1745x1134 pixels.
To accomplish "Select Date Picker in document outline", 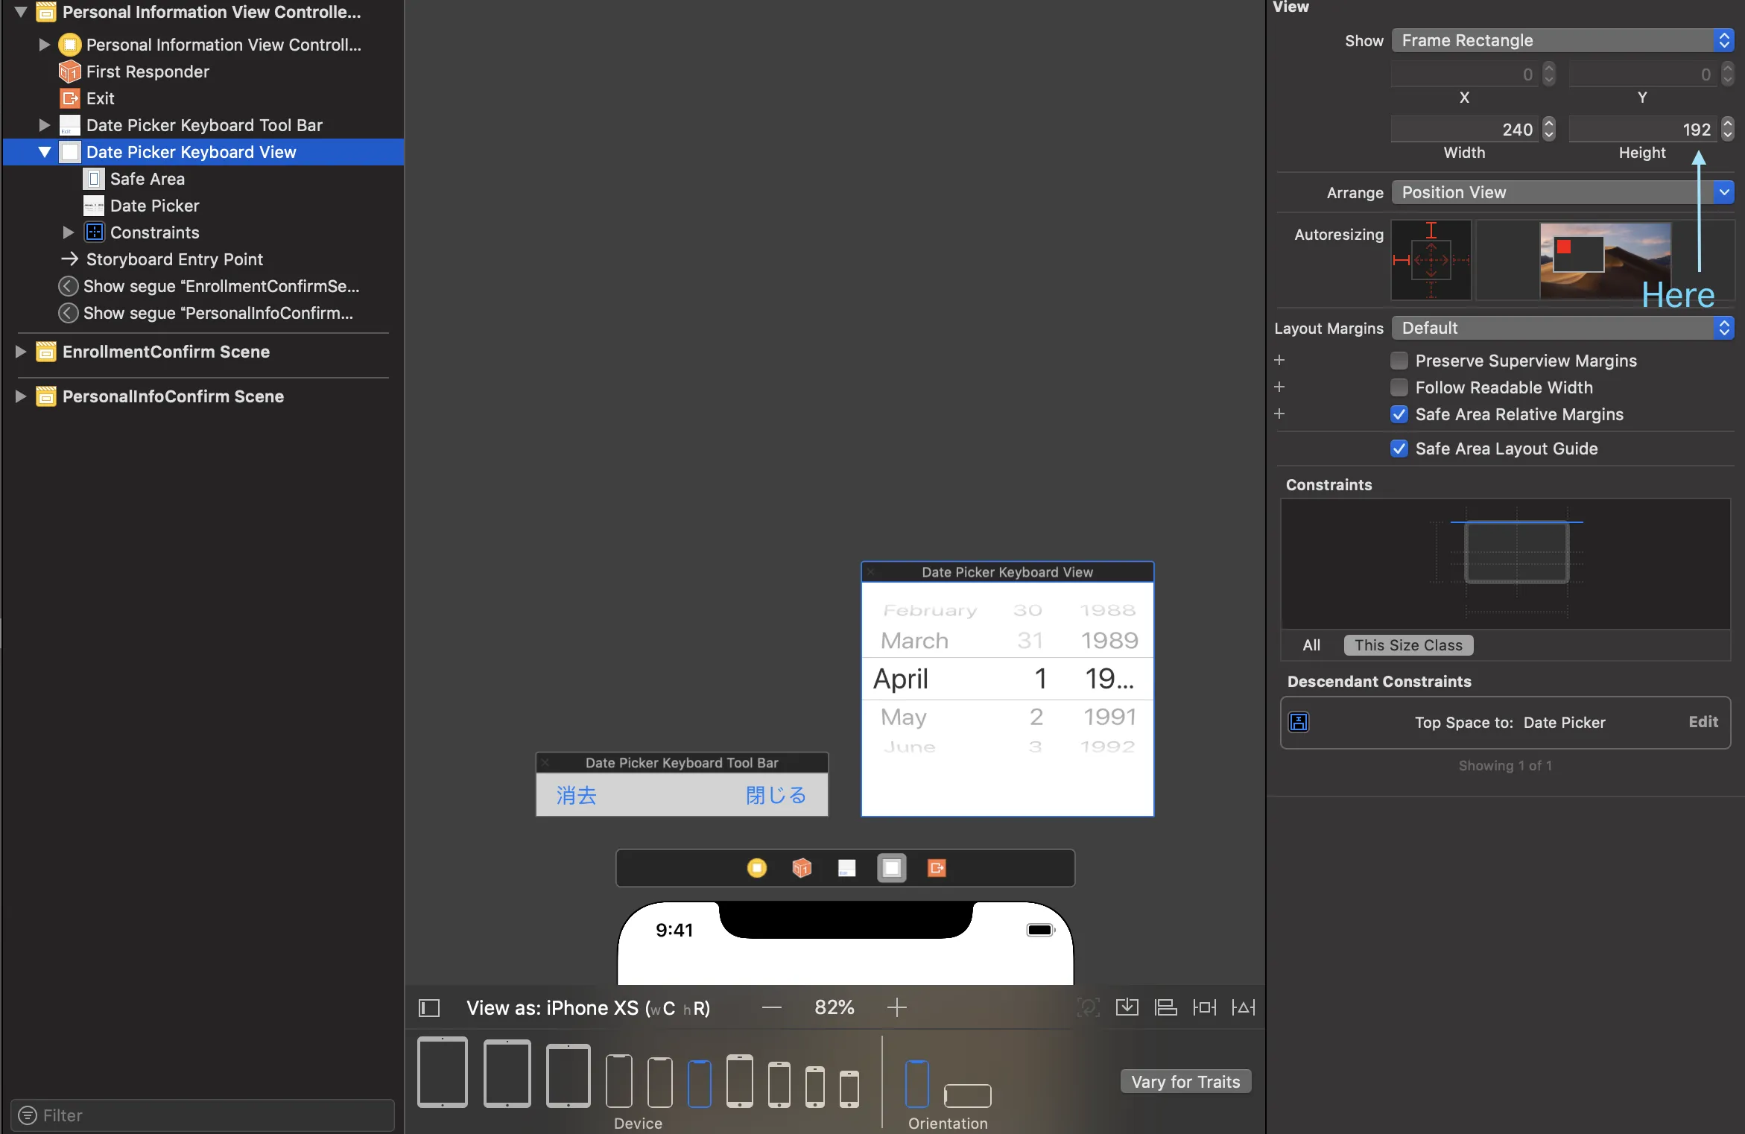I will [154, 206].
